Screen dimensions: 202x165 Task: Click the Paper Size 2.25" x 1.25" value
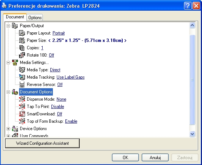(87, 40)
